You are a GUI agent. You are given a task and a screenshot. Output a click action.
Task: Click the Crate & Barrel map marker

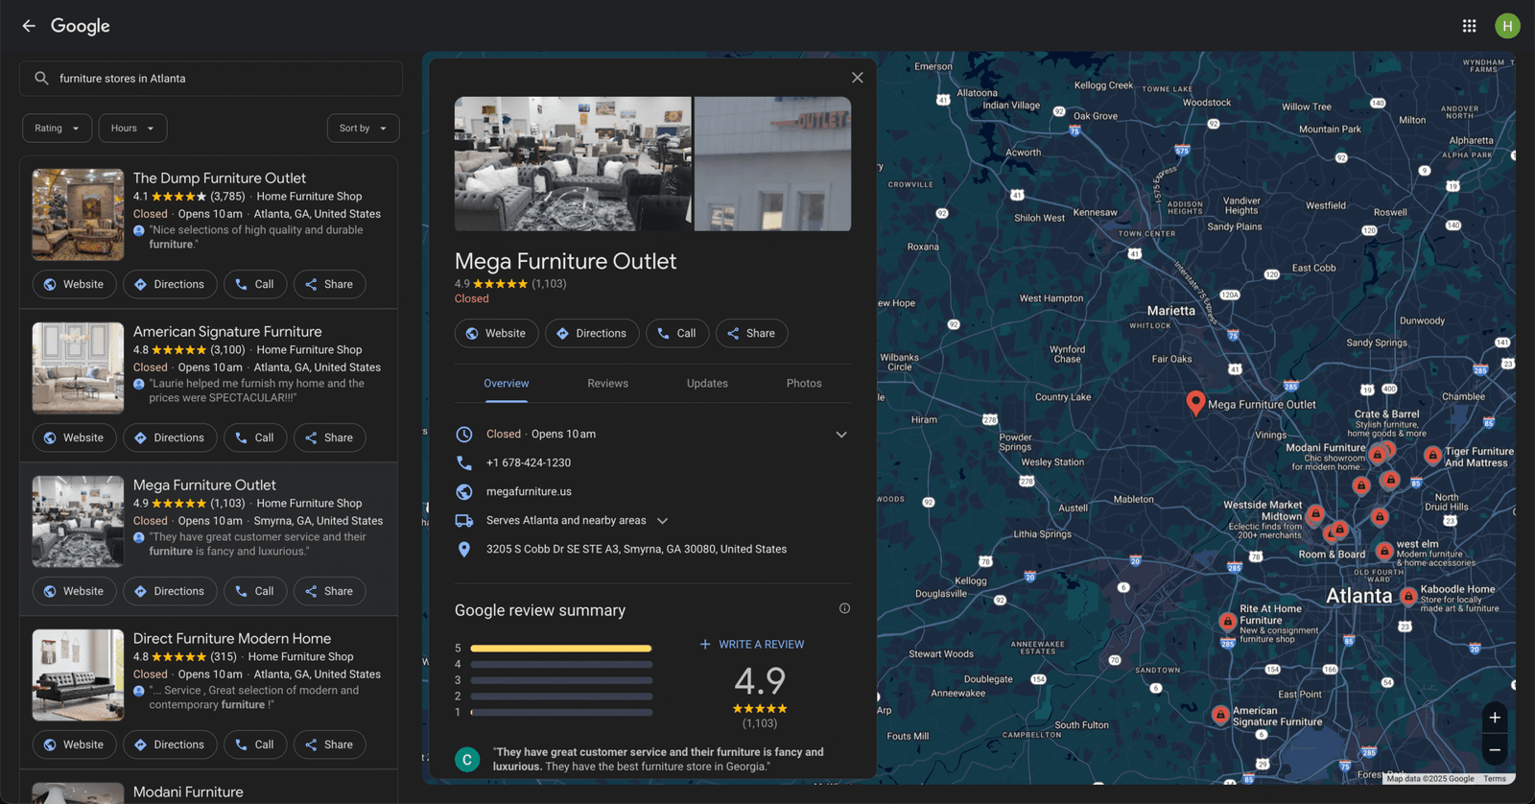[1386, 447]
